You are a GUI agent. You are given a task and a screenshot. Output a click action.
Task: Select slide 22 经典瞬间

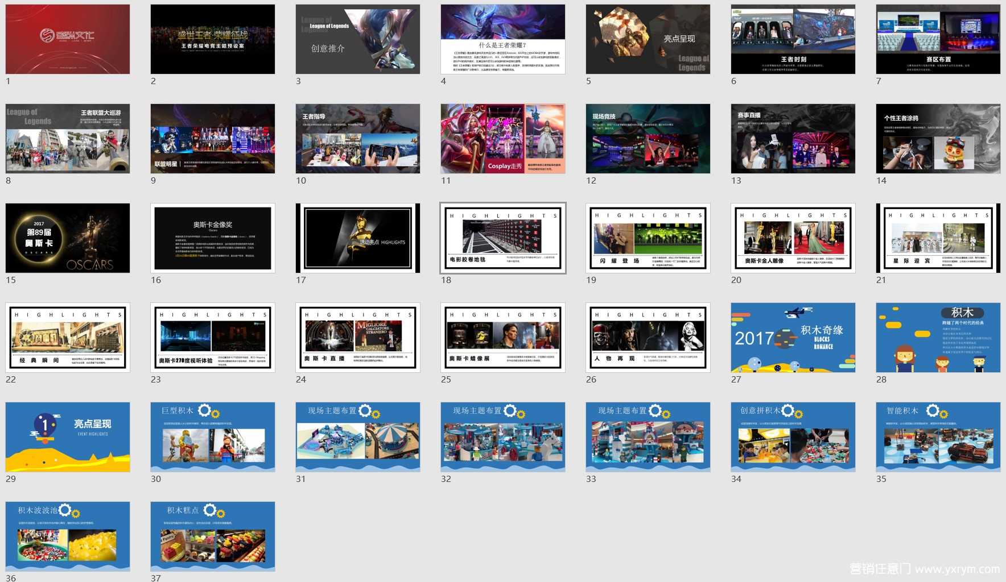coord(68,338)
